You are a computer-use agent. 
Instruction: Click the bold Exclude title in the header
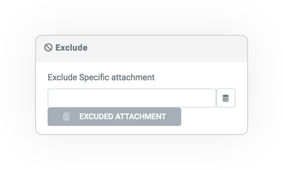[71, 48]
